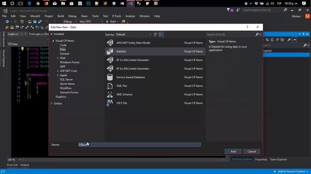The height and width of the screenshot is (174, 311).
Task: Click navigate backward toolbar button
Action: tap(7, 21)
